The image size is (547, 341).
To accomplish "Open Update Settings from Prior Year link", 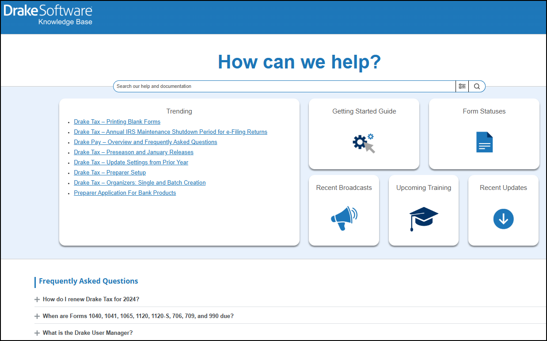I will click(131, 163).
